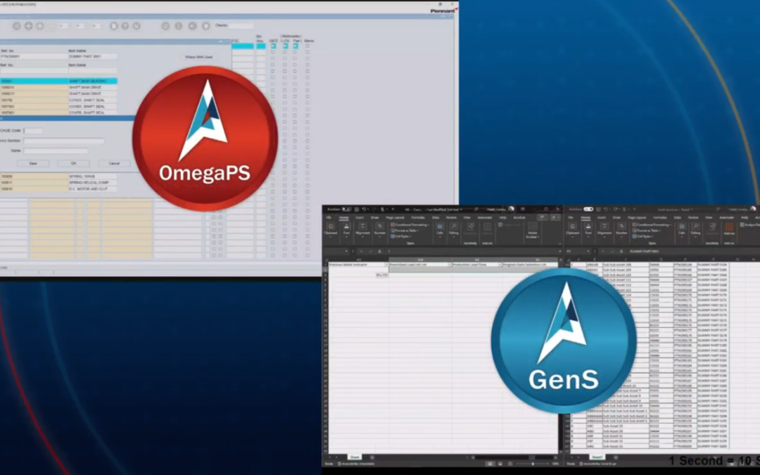Click Adobe Acrobat icon in left Excel ribbon

(x=532, y=229)
